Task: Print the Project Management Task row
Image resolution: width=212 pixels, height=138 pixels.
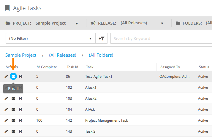Action: (20, 120)
